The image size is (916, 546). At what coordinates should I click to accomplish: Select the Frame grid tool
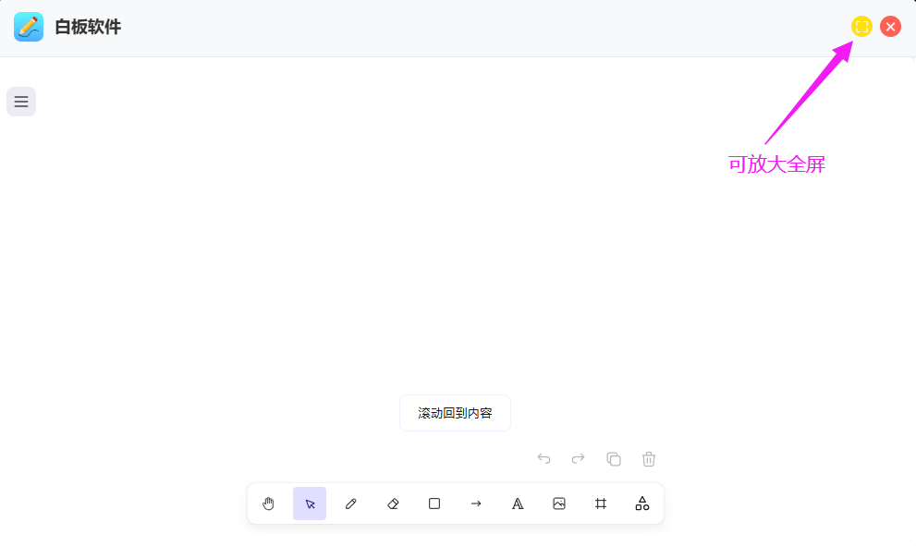click(601, 504)
